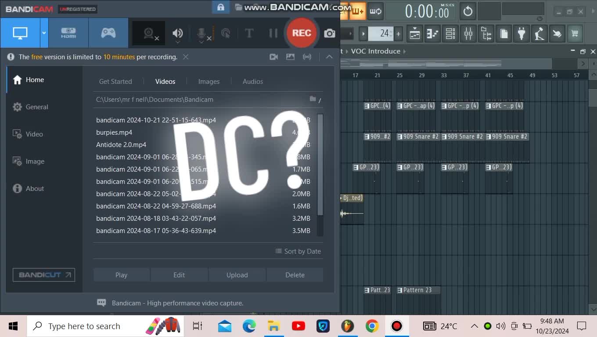Viewport: 597px width, 337px height.
Task: Click the Upload button
Action: 237,275
